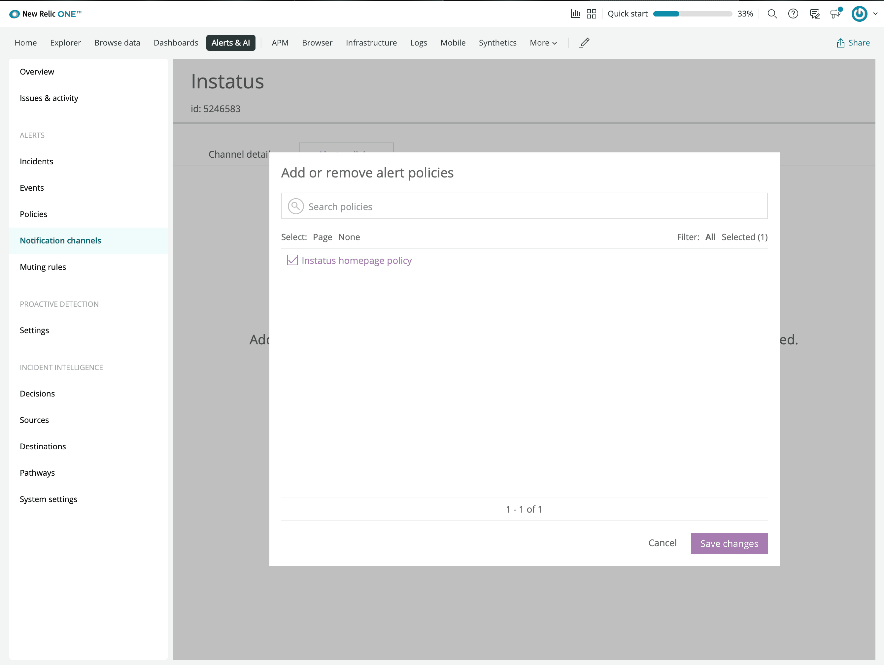Viewport: 884px width, 665px height.
Task: Click the user account avatar icon
Action: click(x=860, y=13)
